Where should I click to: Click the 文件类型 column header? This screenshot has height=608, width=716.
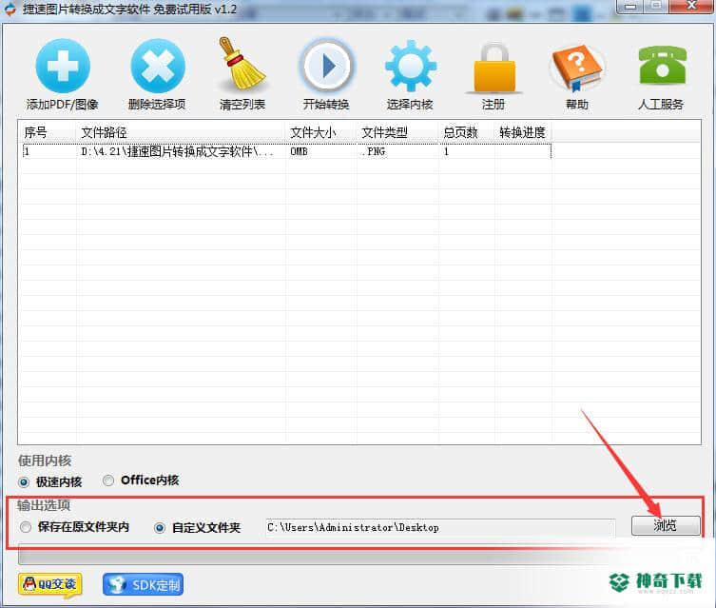pyautogui.click(x=397, y=132)
